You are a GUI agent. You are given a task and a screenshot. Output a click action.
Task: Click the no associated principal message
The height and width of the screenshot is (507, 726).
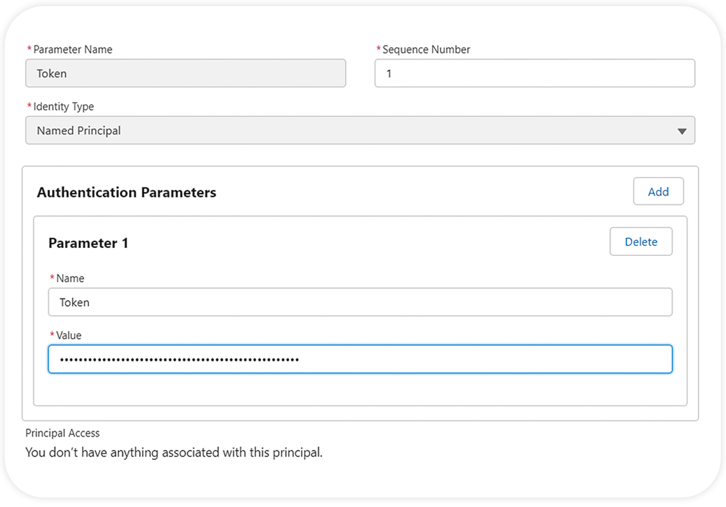pos(174,453)
